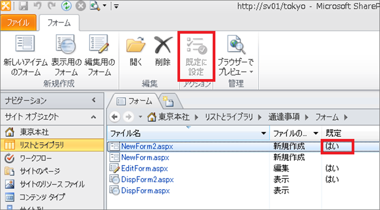This screenshot has width=380, height=210.
Task: Expand the breadcrumb arrow after 東京本社
Action: (197, 118)
